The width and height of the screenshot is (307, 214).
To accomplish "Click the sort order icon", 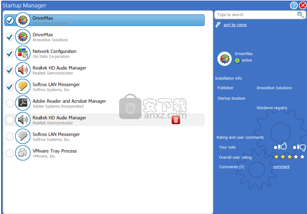I will point(218,25).
